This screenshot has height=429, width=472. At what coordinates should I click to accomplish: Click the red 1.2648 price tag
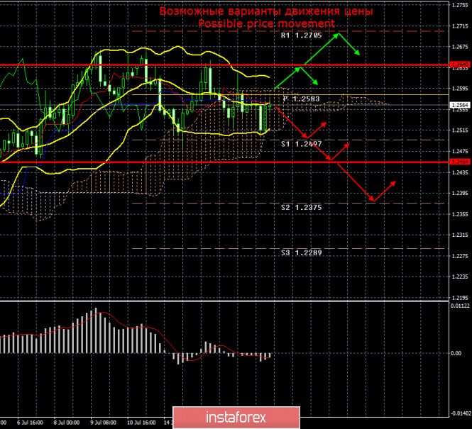click(459, 65)
